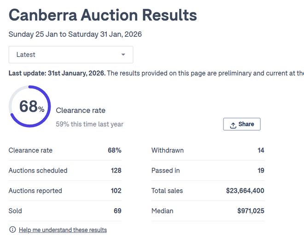
Task: Click the Median price $971,025
Action: [x=251, y=211]
